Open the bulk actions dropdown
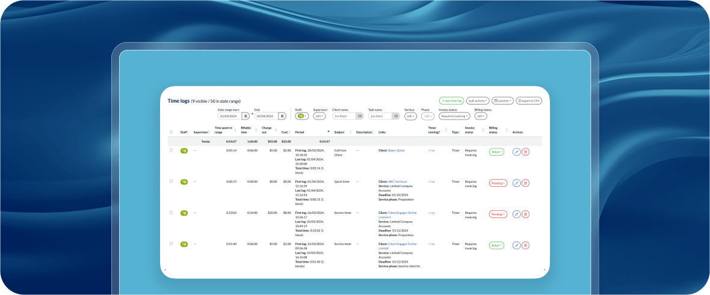 click(478, 101)
